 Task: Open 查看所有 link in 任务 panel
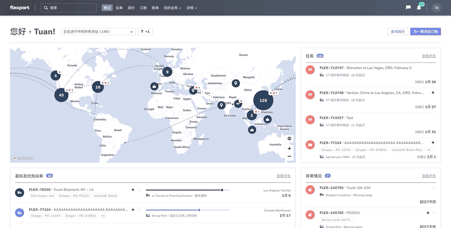point(428,56)
